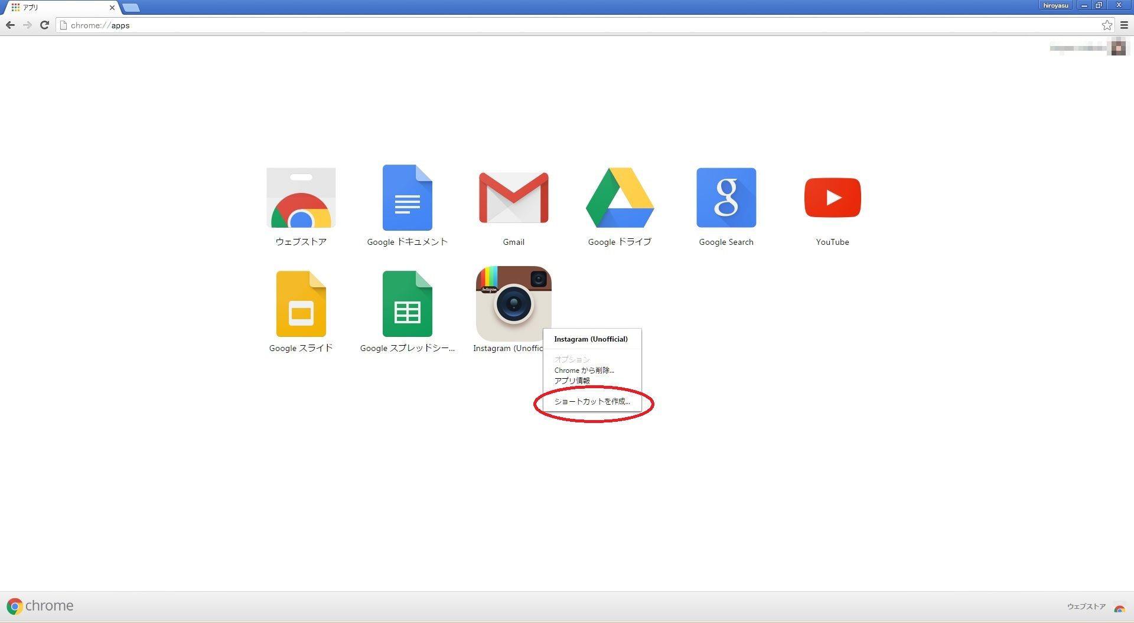Screen dimensions: 1134x623
Task: Click the Google ドキュメント label text
Action: (408, 242)
